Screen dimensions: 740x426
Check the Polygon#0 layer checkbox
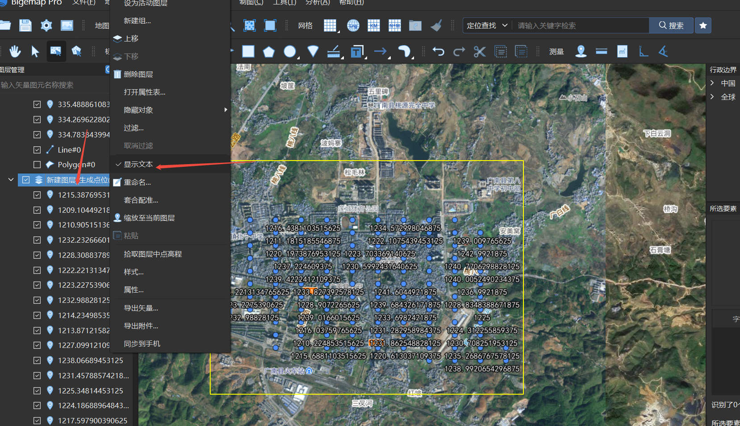37,164
